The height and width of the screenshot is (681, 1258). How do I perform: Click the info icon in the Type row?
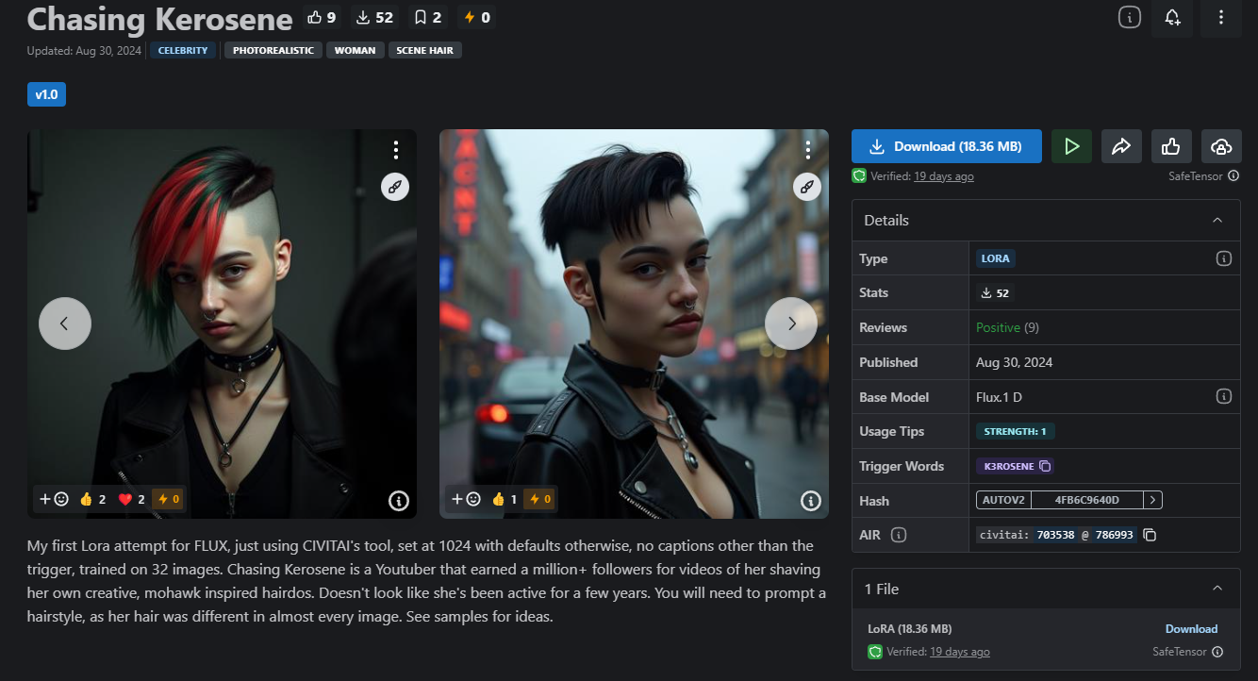click(x=1223, y=258)
